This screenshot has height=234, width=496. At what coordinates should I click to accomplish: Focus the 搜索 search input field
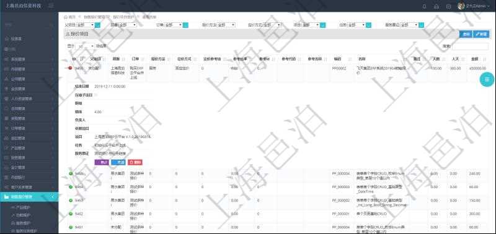[x=470, y=46]
